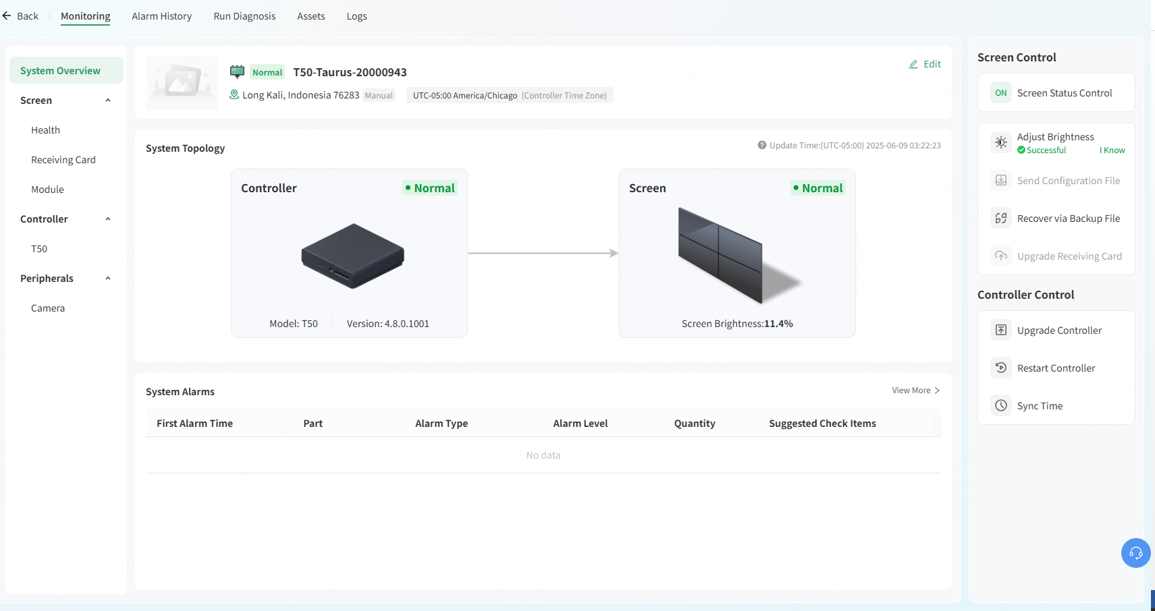Click the pencil Edit icon

tap(913, 64)
